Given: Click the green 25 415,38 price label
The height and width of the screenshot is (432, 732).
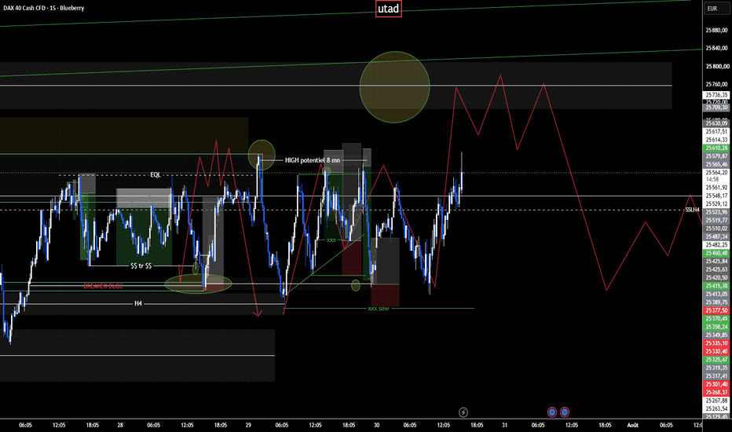Looking at the screenshot, I should pyautogui.click(x=716, y=286).
